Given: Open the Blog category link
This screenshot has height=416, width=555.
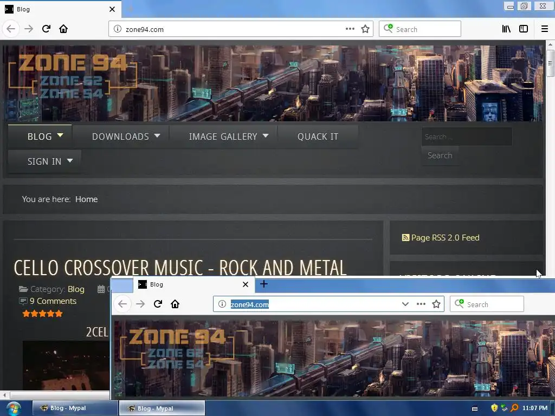Looking at the screenshot, I should (76, 289).
